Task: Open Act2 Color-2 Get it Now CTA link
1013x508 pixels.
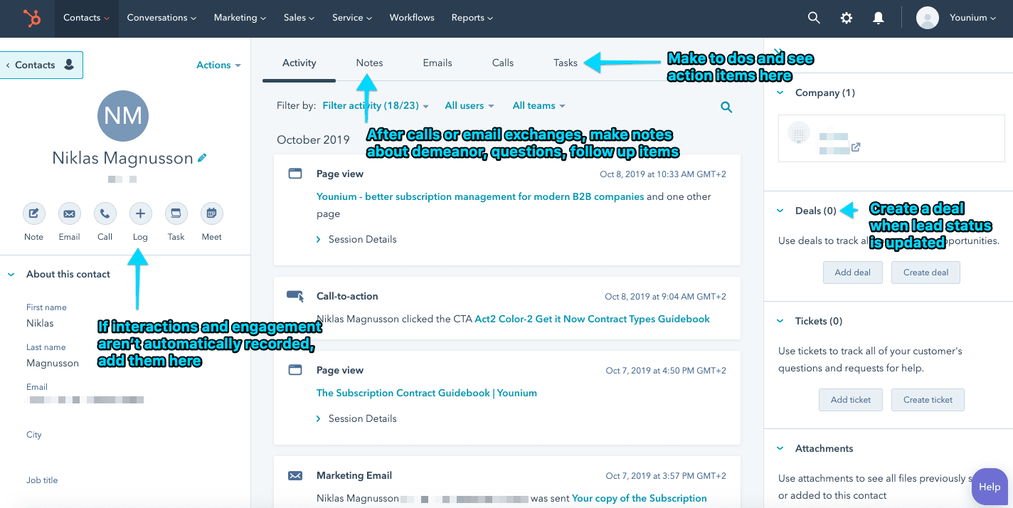Action: pyautogui.click(x=592, y=319)
